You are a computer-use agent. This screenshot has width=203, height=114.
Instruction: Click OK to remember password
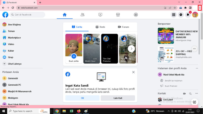tap(82, 98)
